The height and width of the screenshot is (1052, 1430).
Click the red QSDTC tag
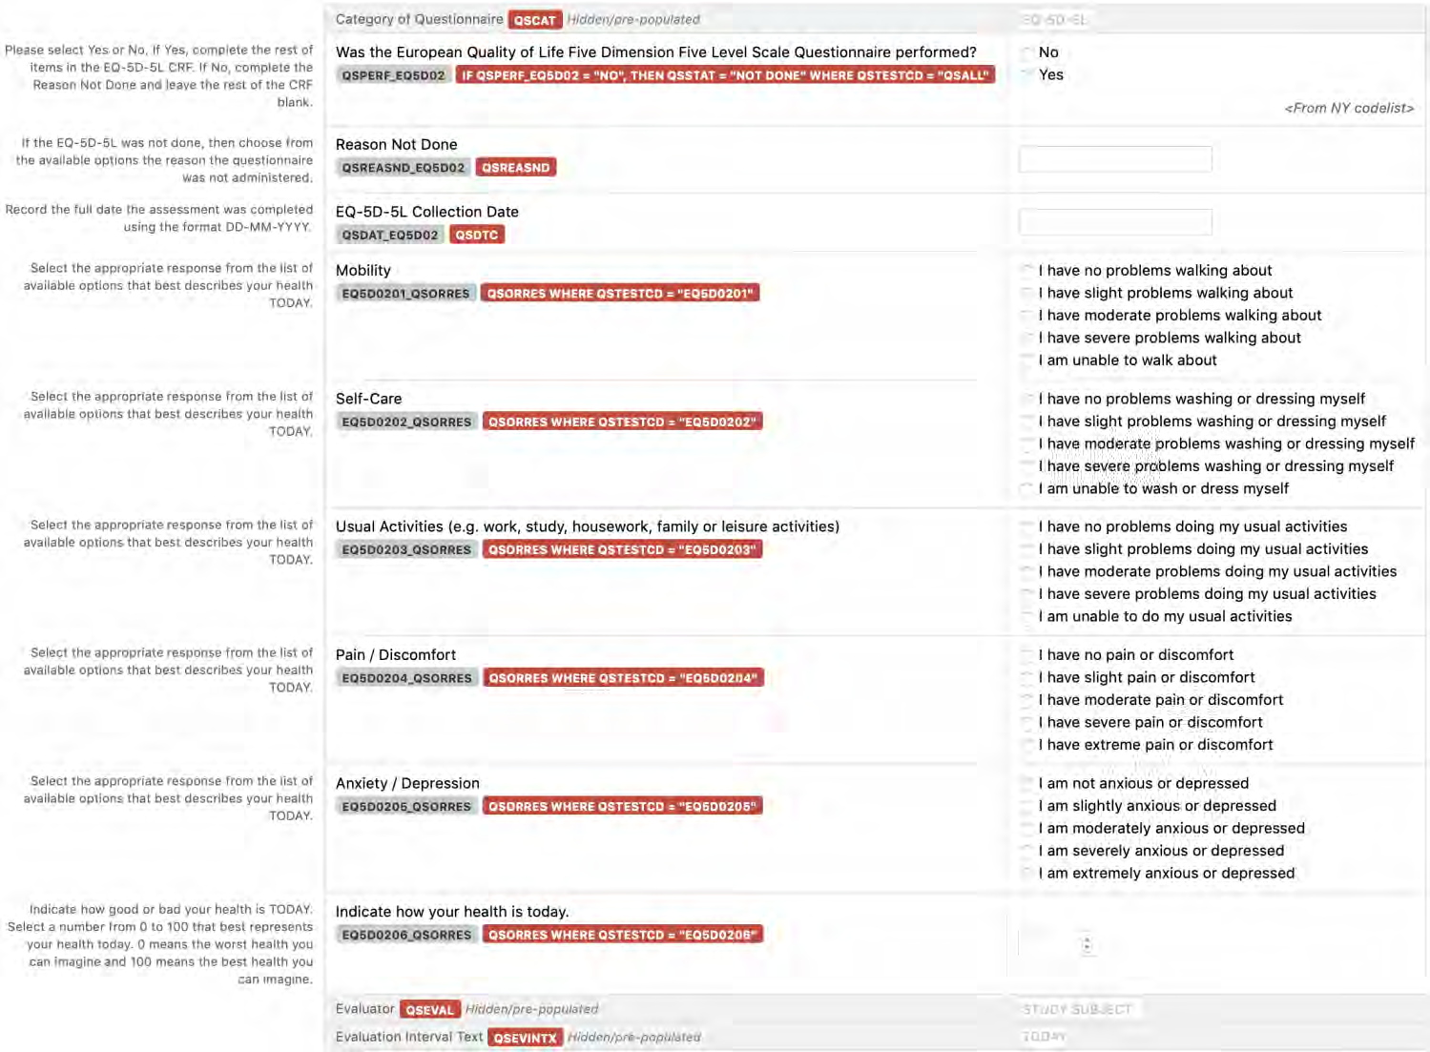click(x=477, y=235)
